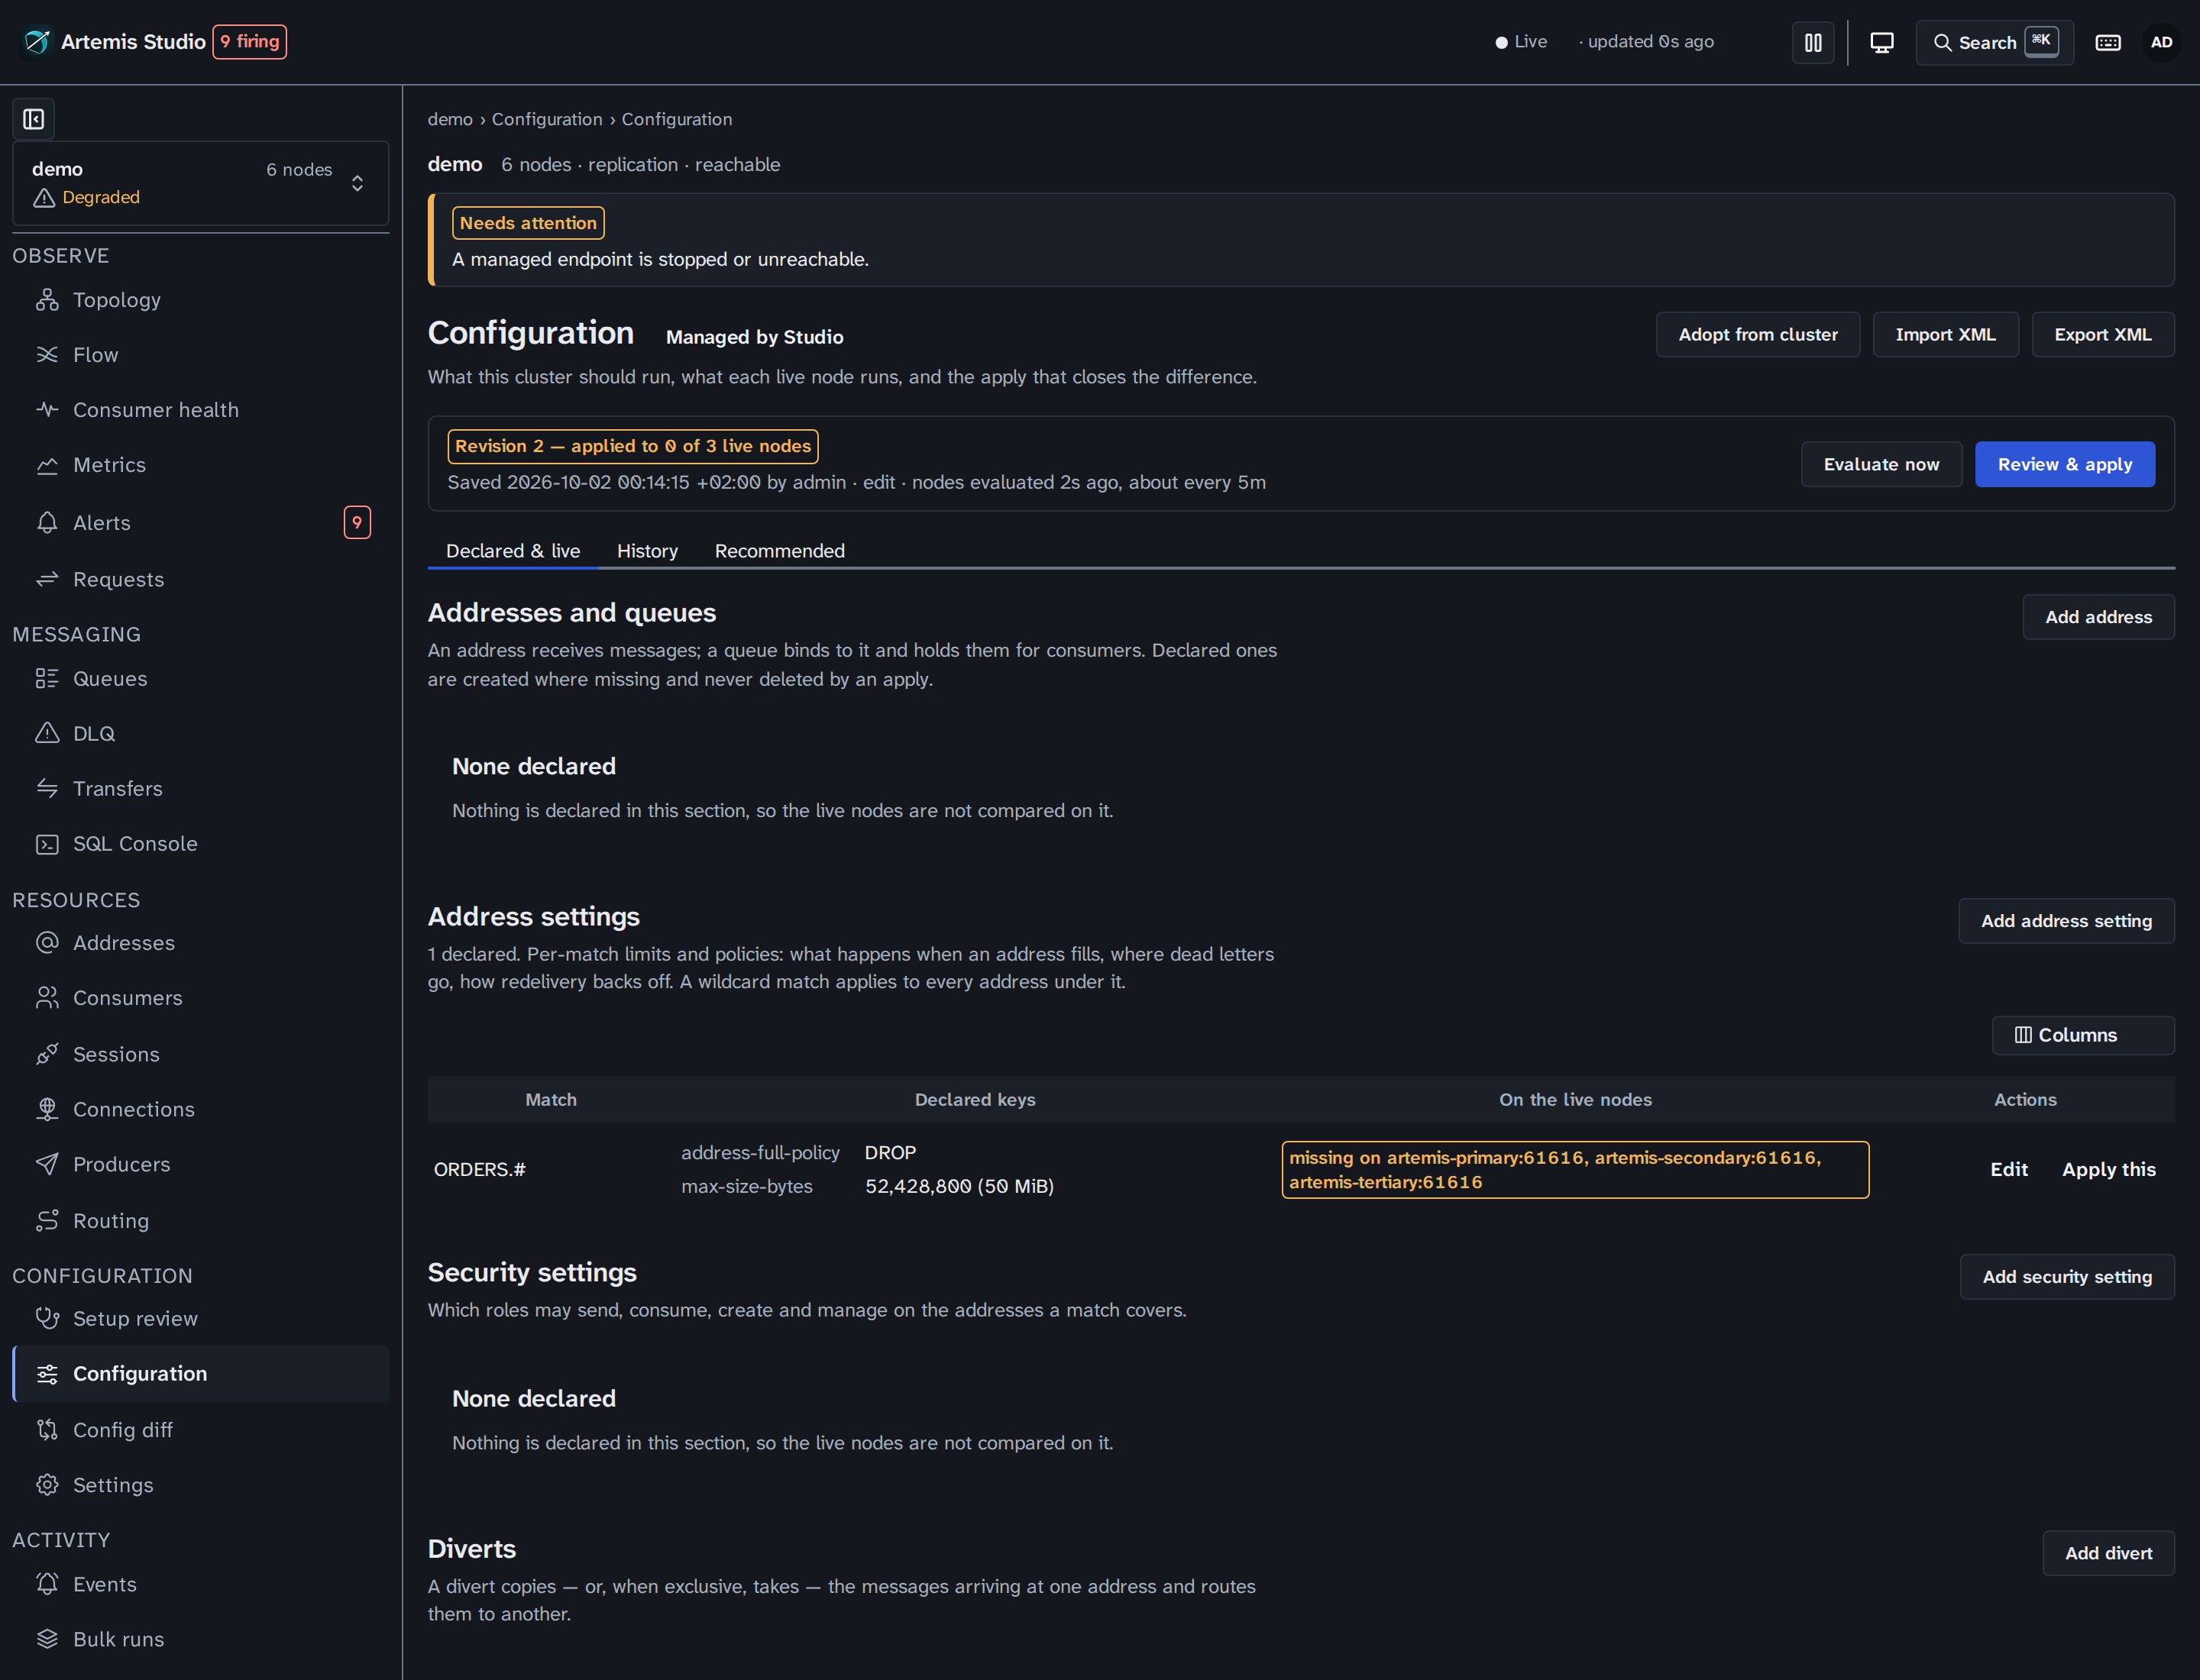
Task: Open Alerts with 9 badge
Action: 200,522
